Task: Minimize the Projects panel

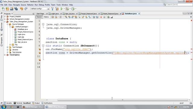Action: click(x=33, y=14)
